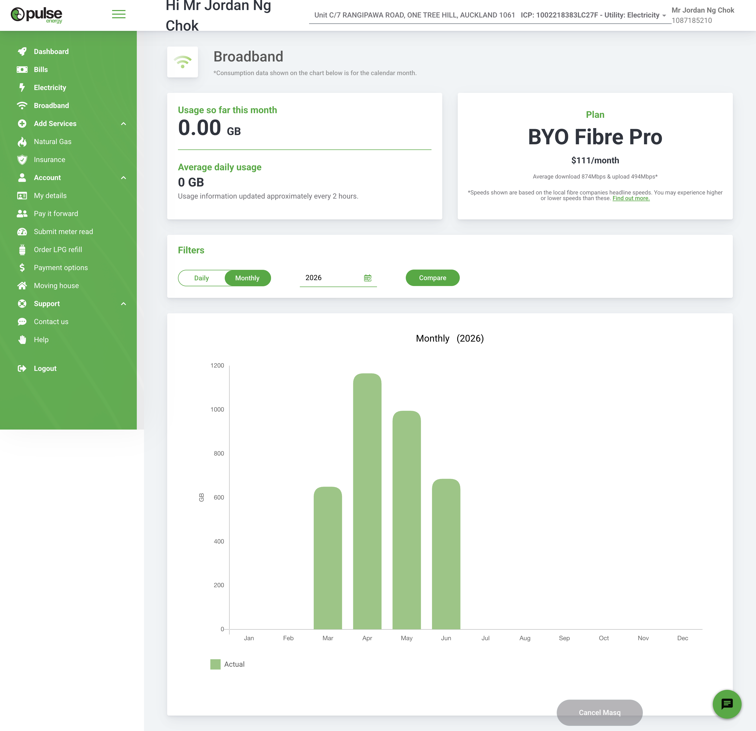Viewport: 756px width, 731px height.
Task: Click the Natural Gas flame icon
Action: (22, 141)
